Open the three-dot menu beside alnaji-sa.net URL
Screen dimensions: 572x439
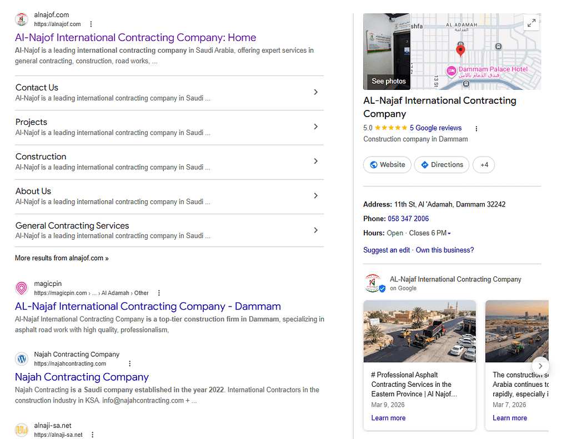point(92,435)
